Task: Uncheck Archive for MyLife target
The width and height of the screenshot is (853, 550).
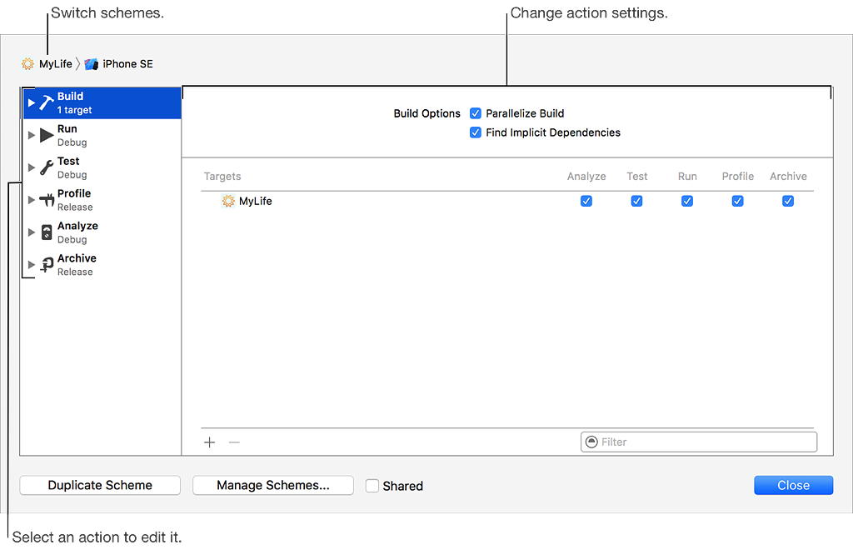Action: point(788,201)
